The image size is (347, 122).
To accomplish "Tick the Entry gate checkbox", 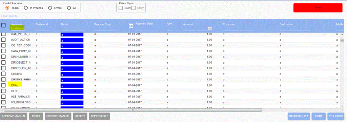I will click(x=134, y=8).
